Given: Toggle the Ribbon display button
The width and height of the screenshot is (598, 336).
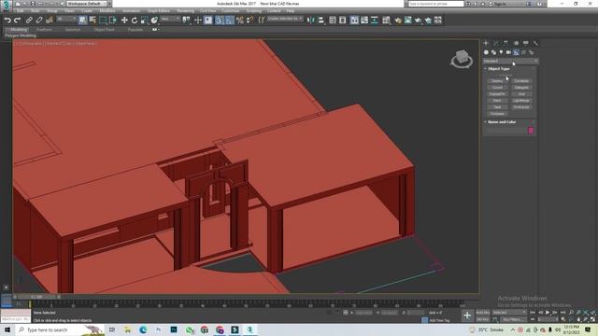Looking at the screenshot, I should 354,21.
